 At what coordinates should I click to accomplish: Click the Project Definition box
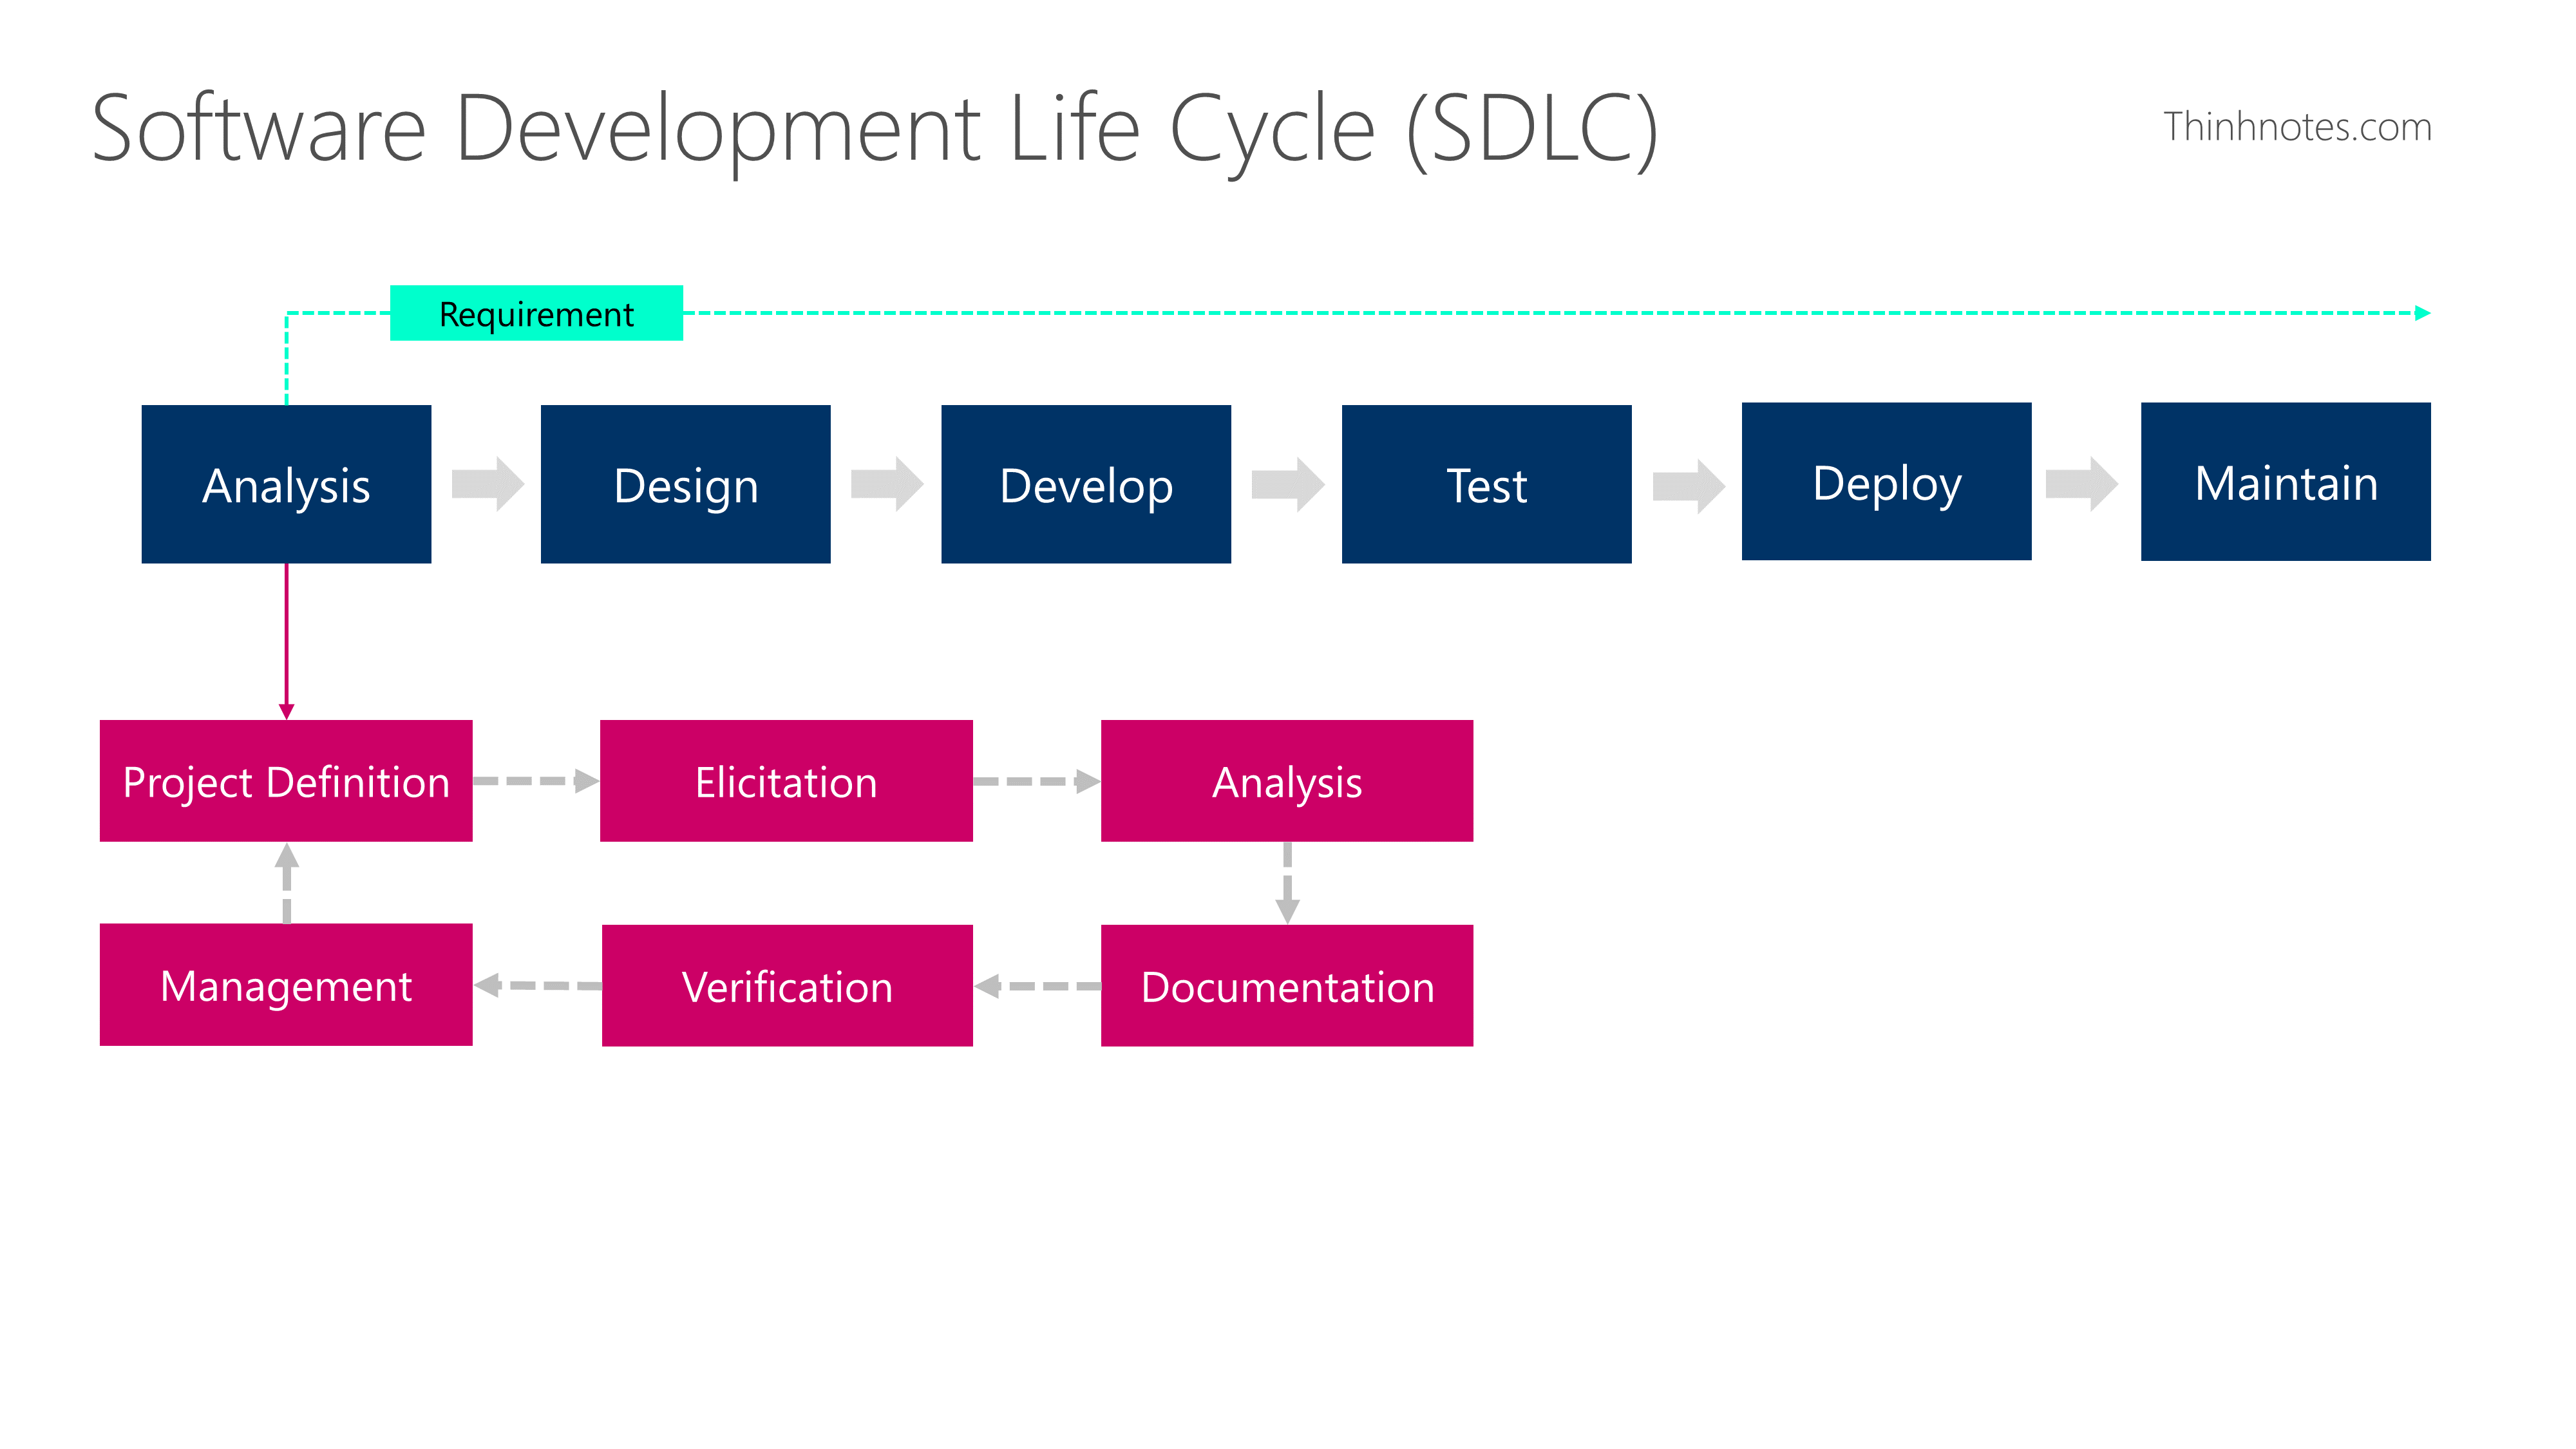click(286, 781)
